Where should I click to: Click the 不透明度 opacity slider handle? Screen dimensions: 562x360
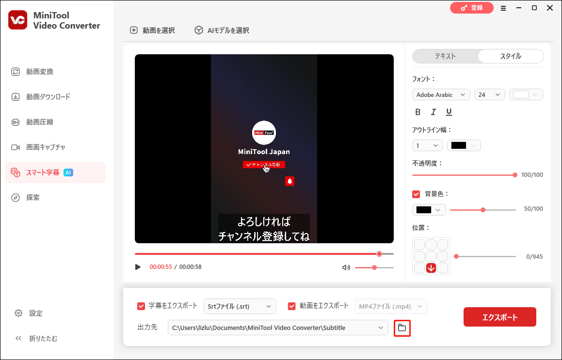[x=515, y=175]
